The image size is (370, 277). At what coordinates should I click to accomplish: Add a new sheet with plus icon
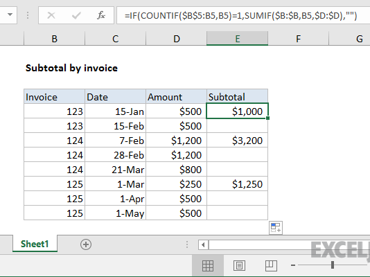tap(86, 244)
